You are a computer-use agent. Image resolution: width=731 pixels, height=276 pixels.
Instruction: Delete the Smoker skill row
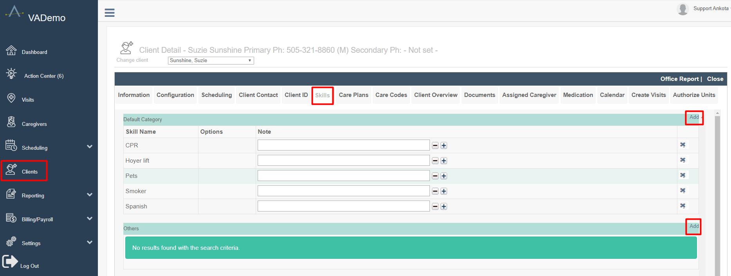click(x=683, y=190)
